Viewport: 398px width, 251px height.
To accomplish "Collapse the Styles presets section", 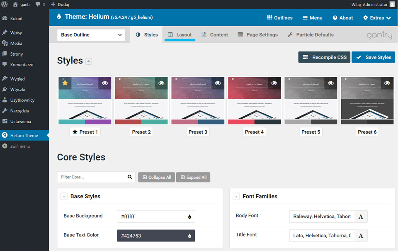I will click(89, 61).
